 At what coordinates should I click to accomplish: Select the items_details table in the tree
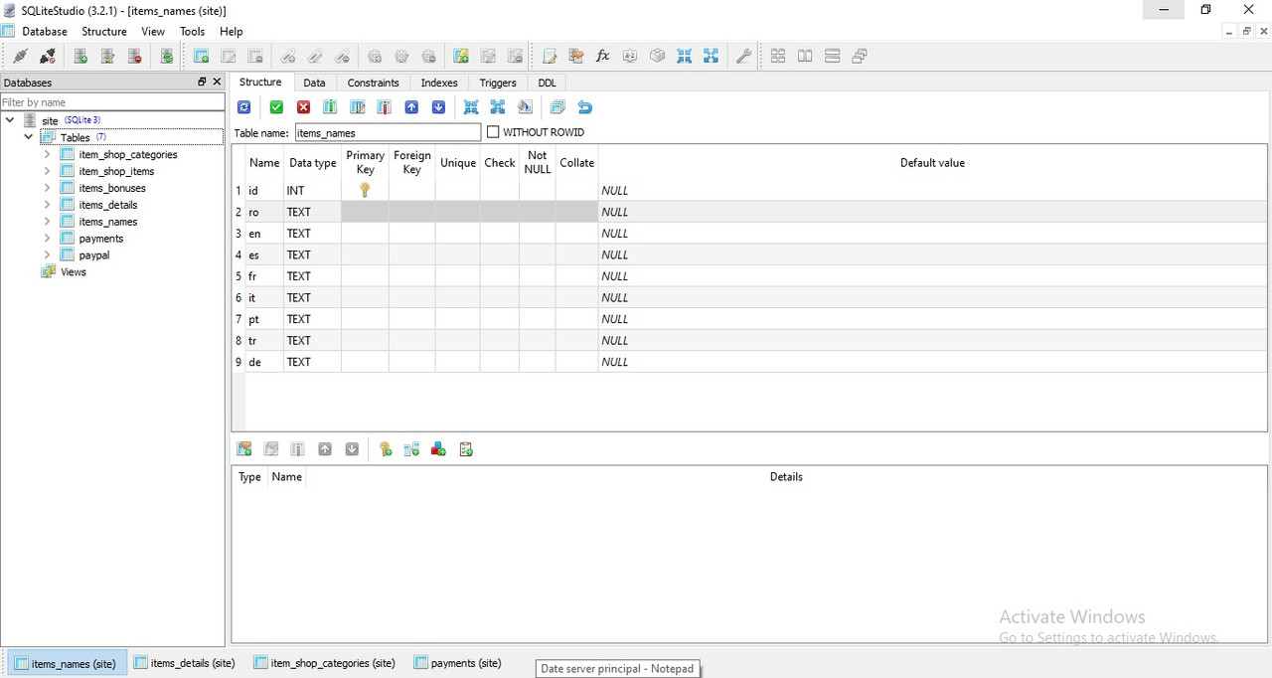107,205
